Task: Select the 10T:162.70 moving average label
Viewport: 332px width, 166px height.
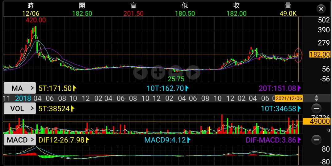Action: [167, 89]
